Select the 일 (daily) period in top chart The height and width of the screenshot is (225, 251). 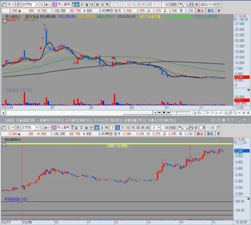[77, 4]
